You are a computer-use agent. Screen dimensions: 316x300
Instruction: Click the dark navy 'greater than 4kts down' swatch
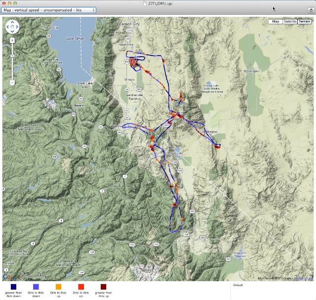coord(12,286)
